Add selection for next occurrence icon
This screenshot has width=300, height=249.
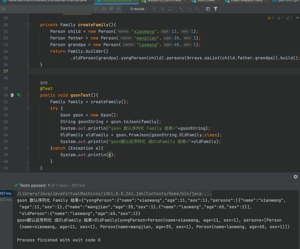(x=181, y=9)
